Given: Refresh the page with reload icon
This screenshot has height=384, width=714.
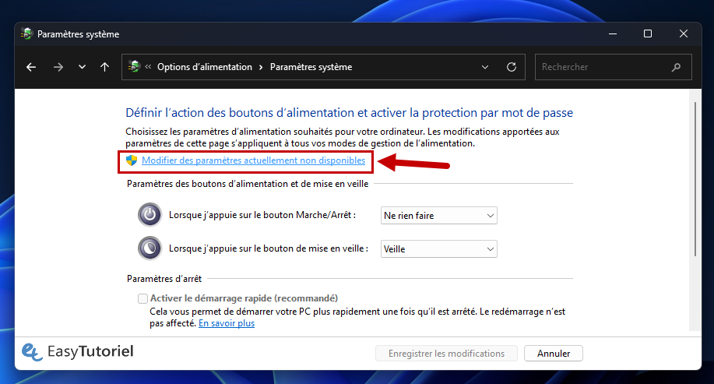Looking at the screenshot, I should click(512, 67).
